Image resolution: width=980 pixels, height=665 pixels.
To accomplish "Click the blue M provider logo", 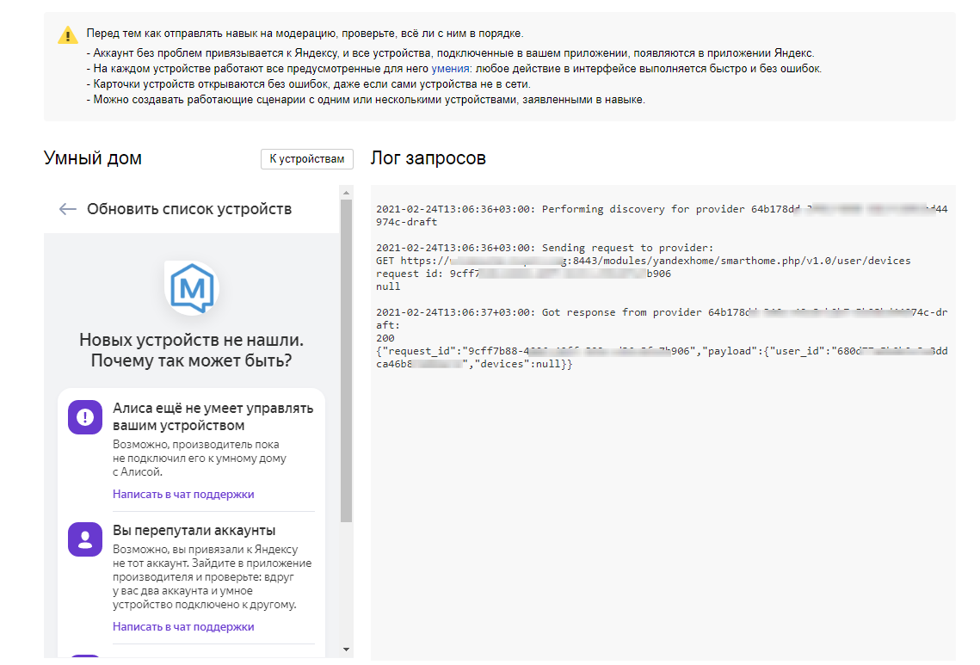I will coord(192,288).
